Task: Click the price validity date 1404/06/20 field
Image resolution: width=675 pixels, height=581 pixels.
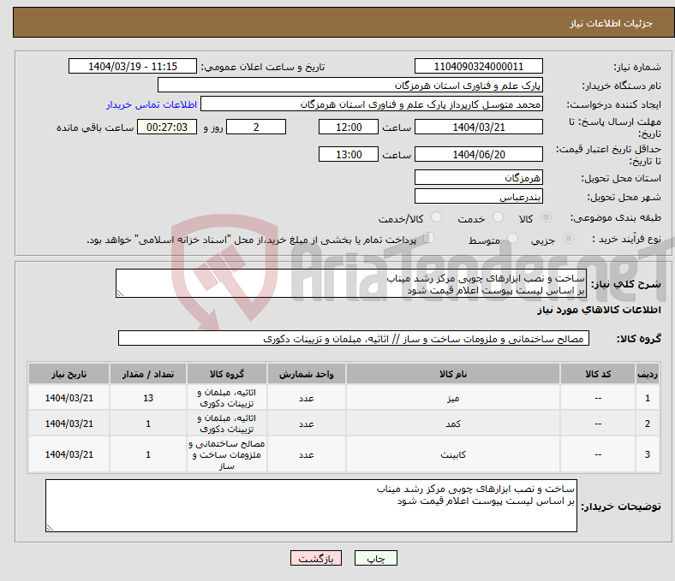Action: point(478,154)
